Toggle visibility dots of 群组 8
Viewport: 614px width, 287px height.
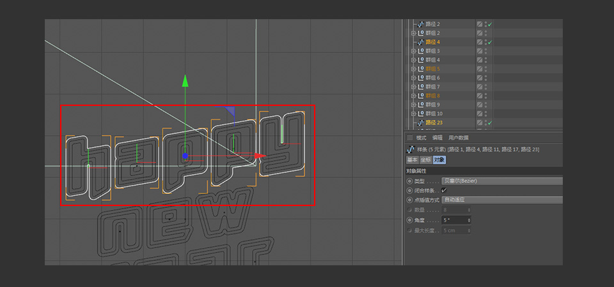point(486,96)
